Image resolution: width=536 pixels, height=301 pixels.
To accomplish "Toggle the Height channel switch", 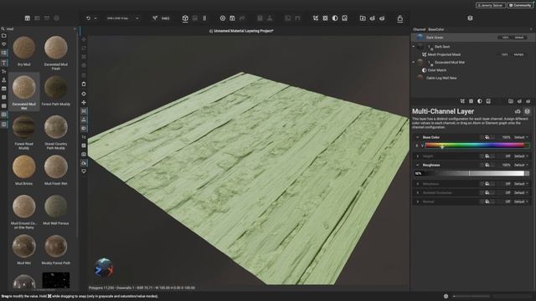I will pyautogui.click(x=487, y=156).
